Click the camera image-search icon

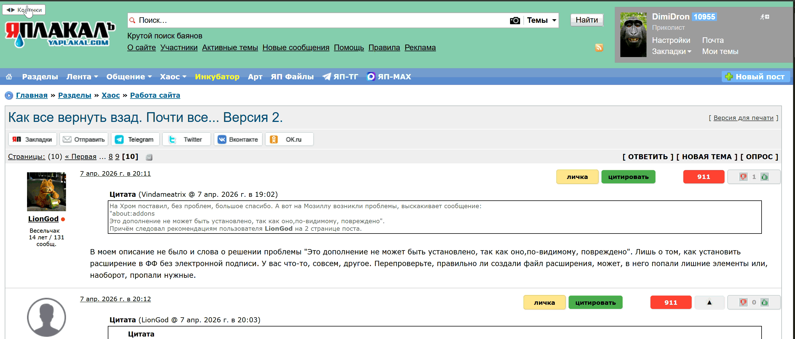[514, 20]
